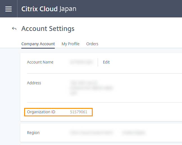Screen dimensions: 182x145
Task: Select the second blurred Region value
Action: point(133,133)
